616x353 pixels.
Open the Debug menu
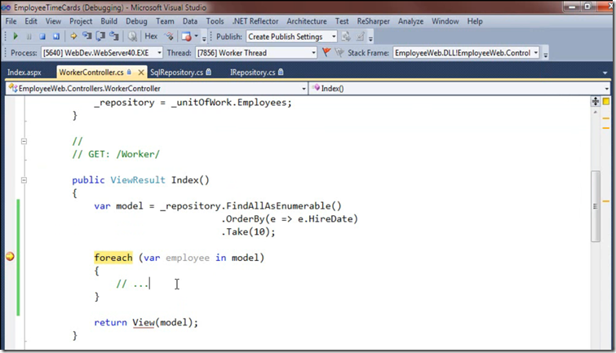click(136, 21)
